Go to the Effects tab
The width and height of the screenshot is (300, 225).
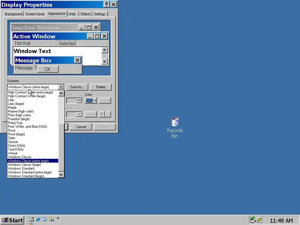coord(86,14)
